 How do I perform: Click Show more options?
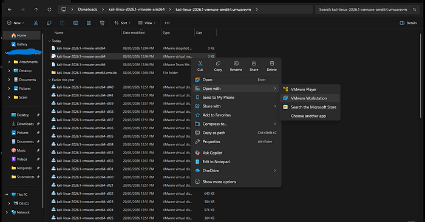[x=236, y=182]
